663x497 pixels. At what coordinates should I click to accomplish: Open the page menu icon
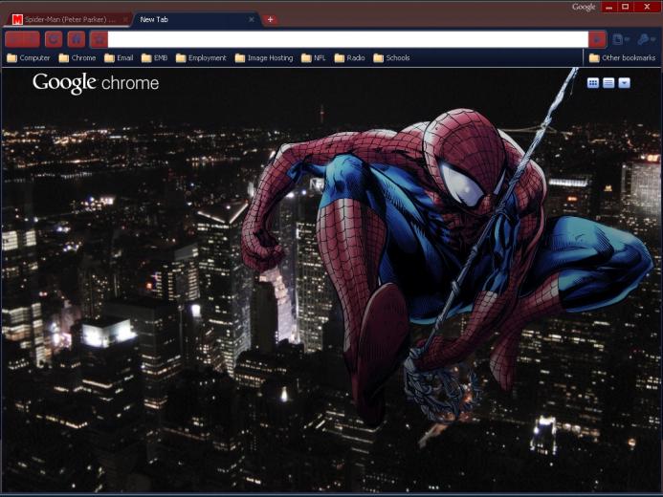click(621, 39)
